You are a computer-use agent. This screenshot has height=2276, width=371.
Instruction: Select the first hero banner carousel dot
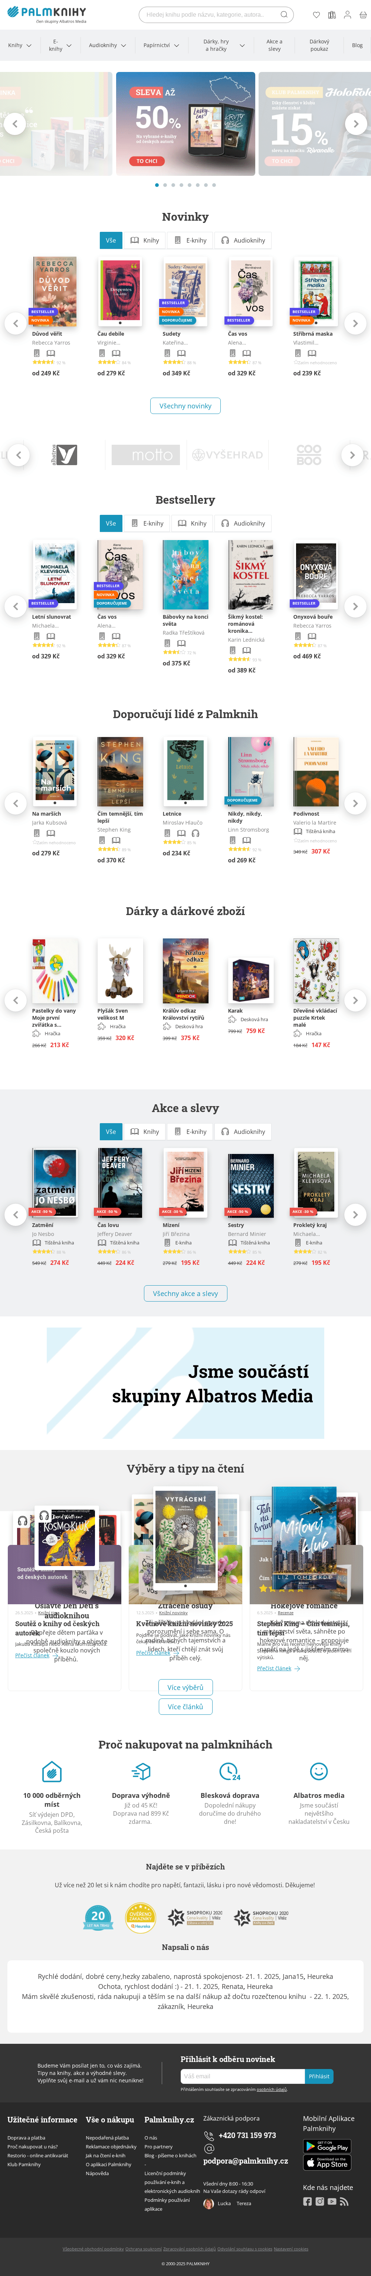click(x=156, y=185)
